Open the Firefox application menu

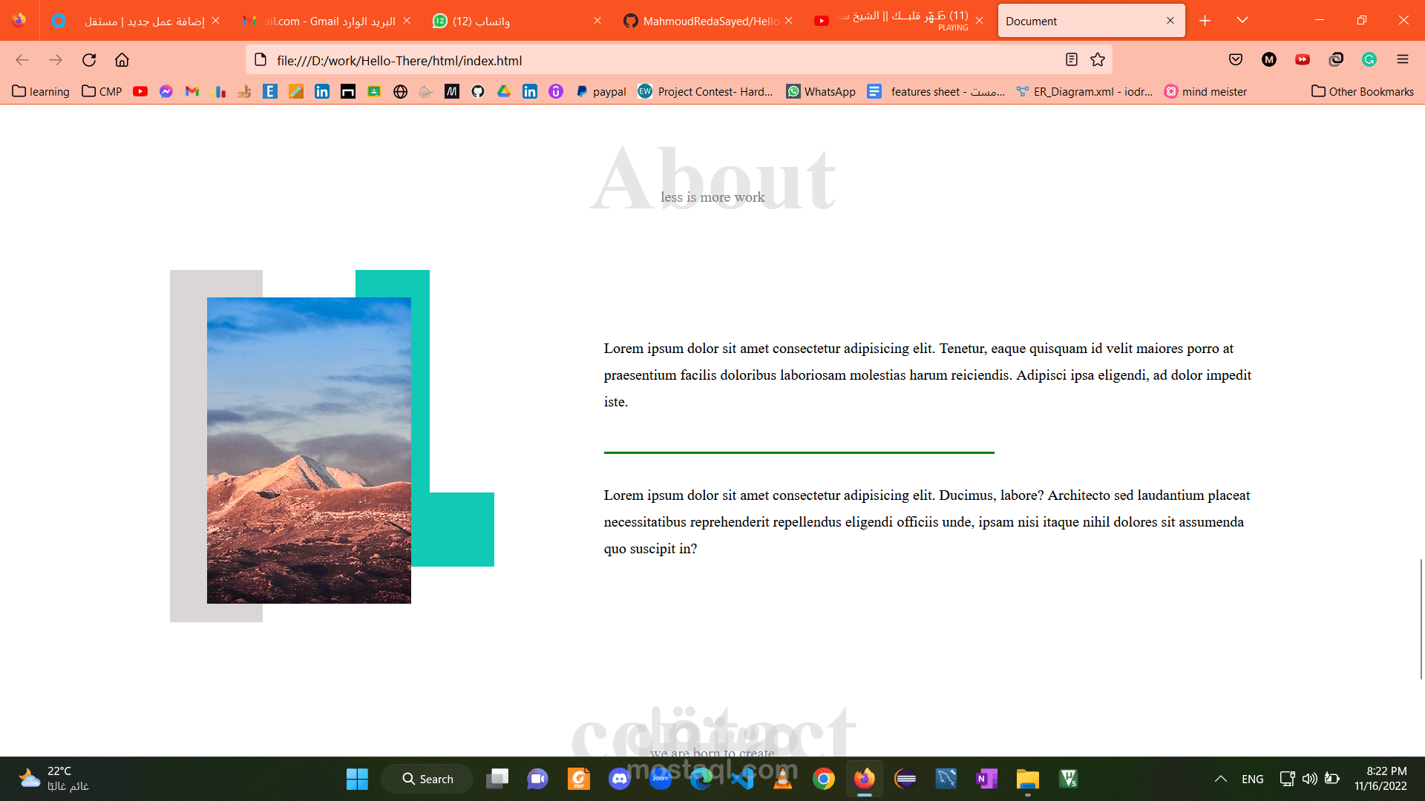click(x=1402, y=60)
